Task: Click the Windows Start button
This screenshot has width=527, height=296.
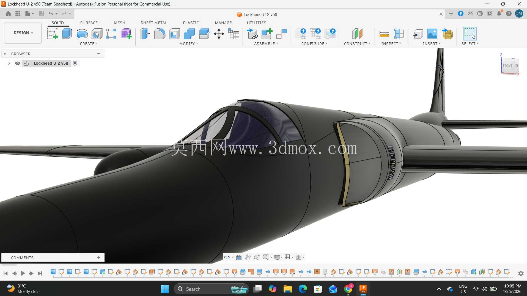Action: 165,289
